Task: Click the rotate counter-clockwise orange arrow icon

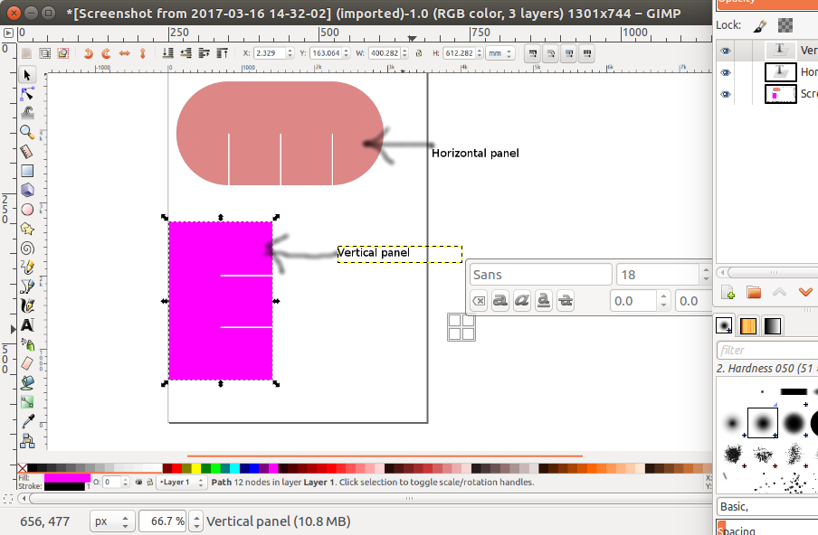Action: (x=88, y=53)
